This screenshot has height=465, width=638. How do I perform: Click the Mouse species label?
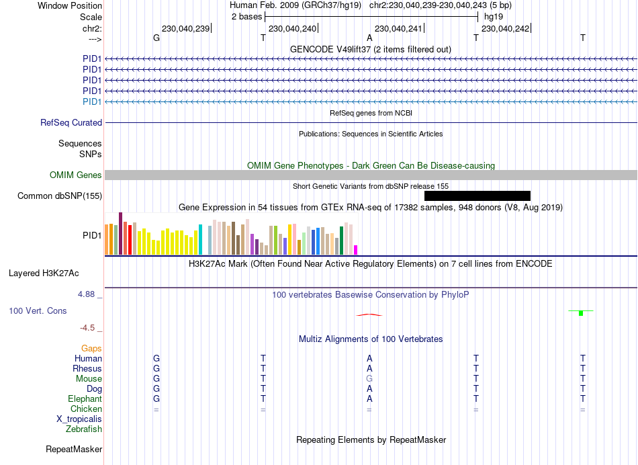click(x=89, y=379)
